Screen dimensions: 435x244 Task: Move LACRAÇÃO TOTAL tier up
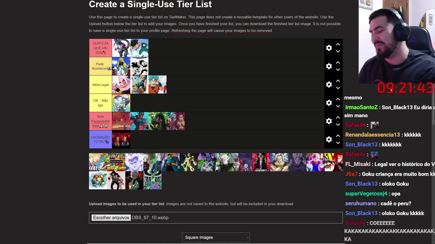click(x=338, y=136)
